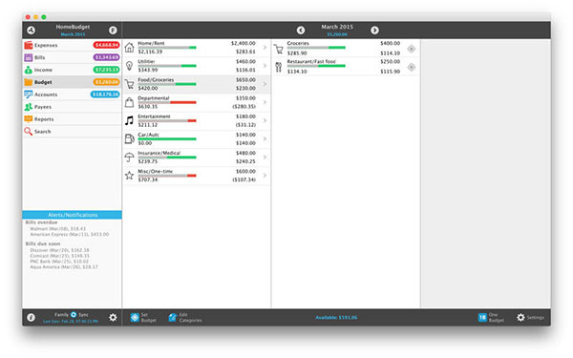
Task: Select the Accounts balance badge
Action: click(105, 95)
